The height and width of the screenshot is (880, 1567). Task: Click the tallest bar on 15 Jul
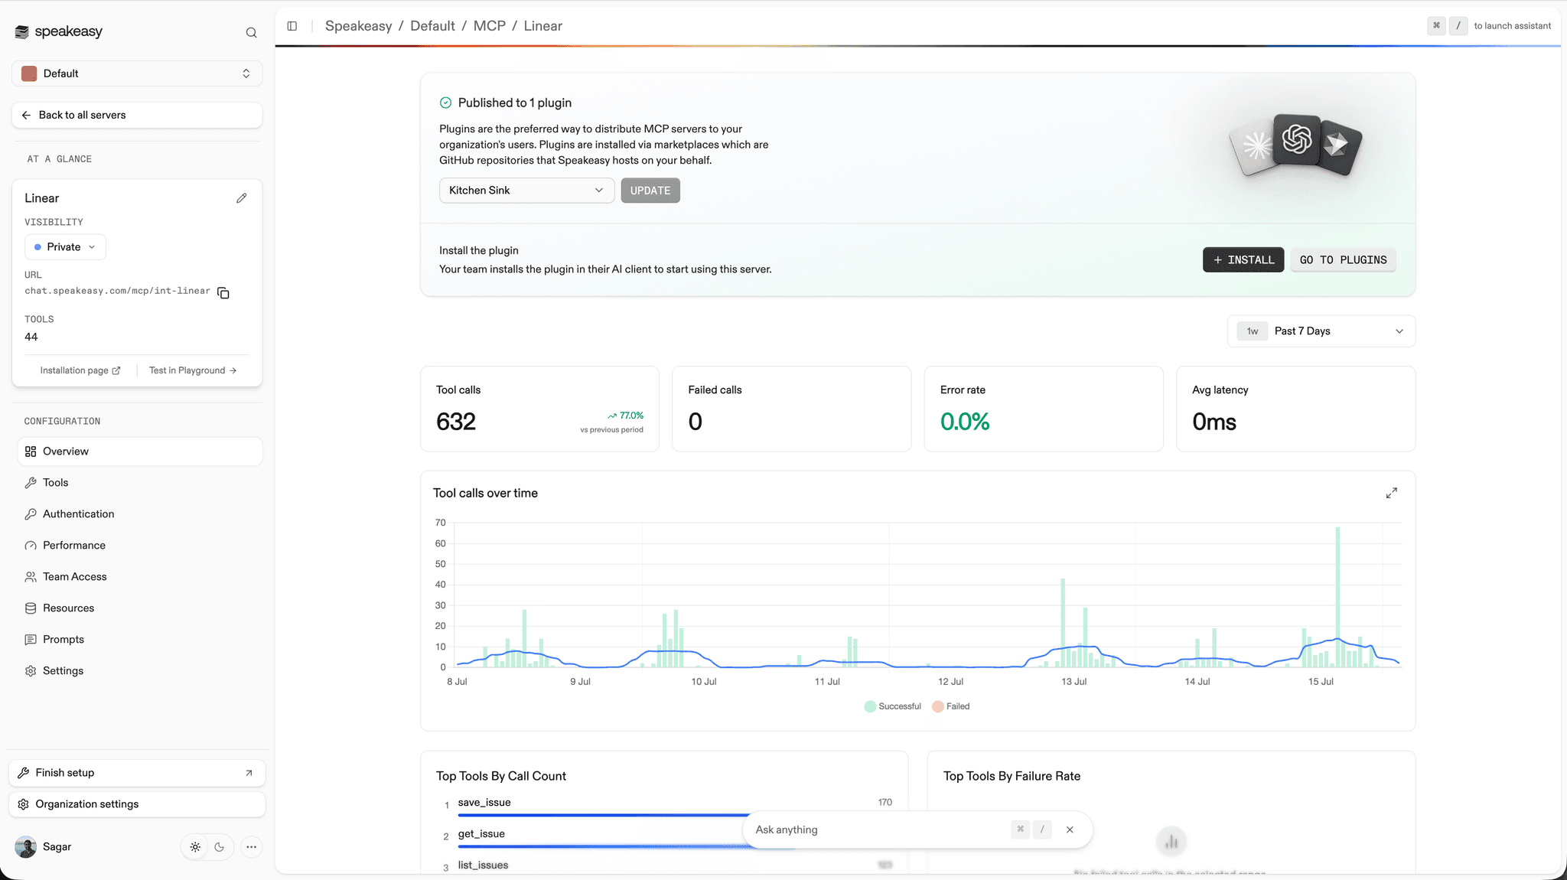(x=1337, y=597)
